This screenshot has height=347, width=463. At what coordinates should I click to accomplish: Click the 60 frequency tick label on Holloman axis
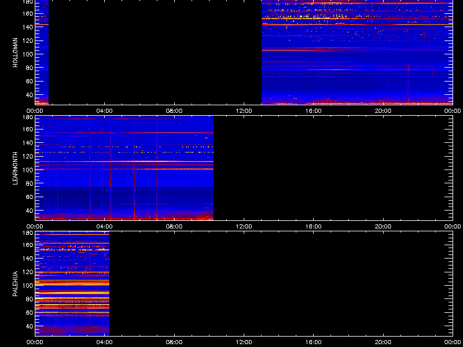30,82
